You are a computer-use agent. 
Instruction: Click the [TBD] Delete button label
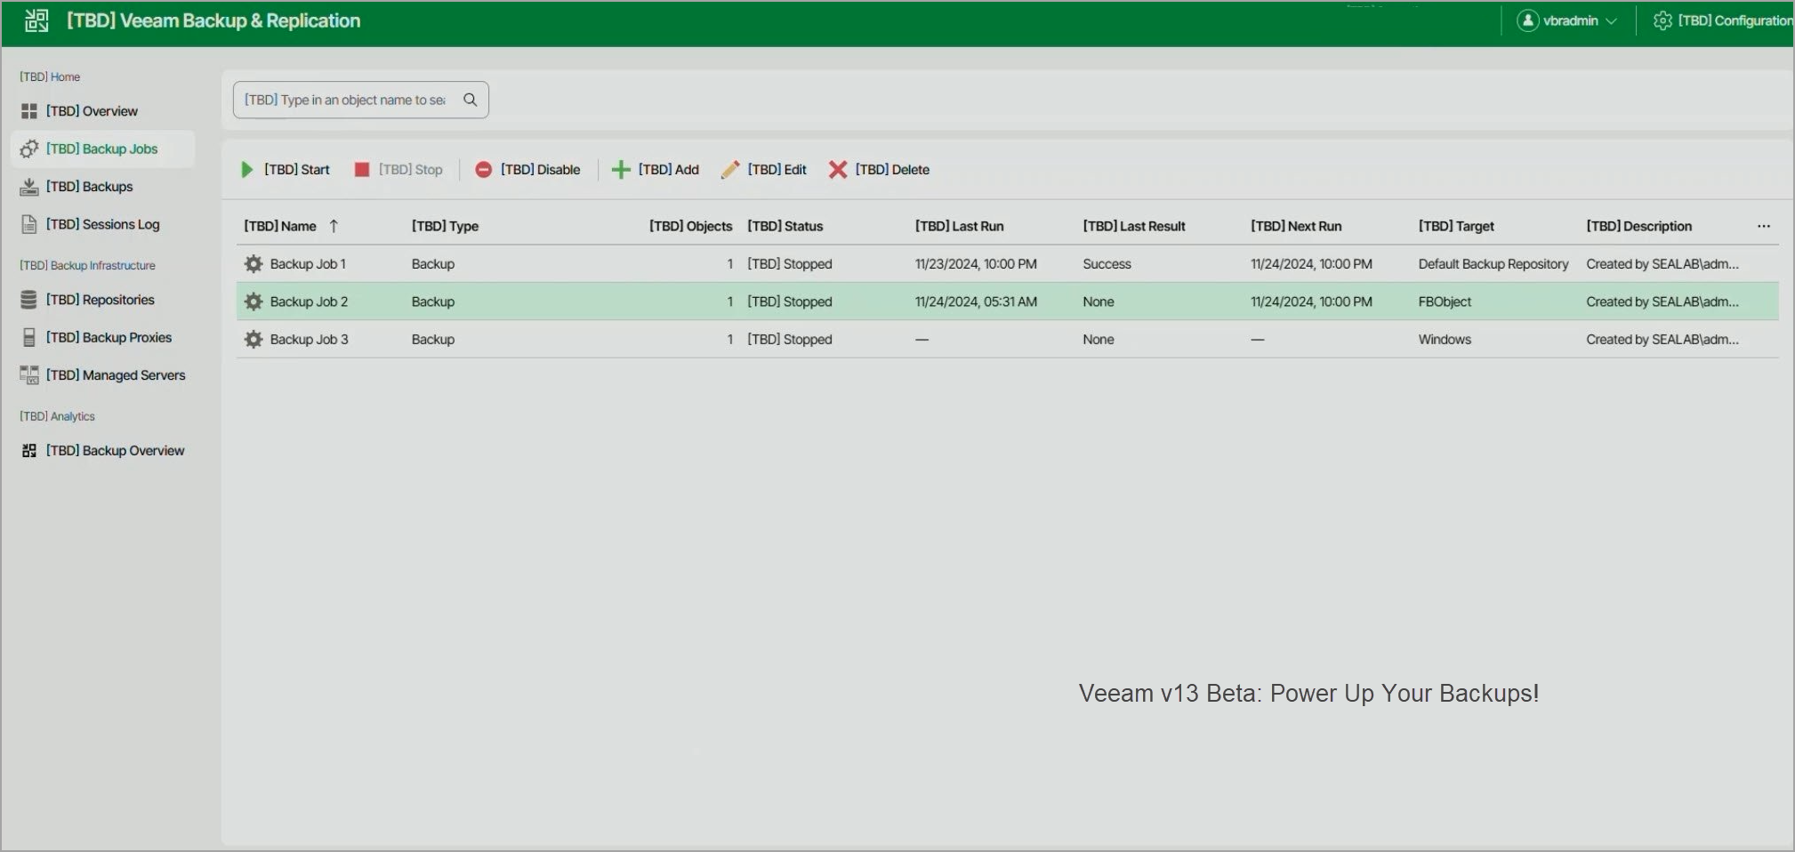(x=892, y=170)
